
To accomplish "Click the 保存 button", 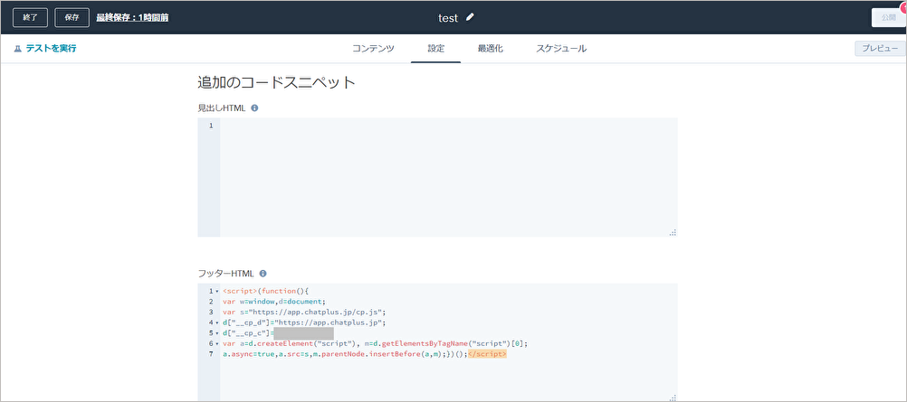I will point(72,17).
